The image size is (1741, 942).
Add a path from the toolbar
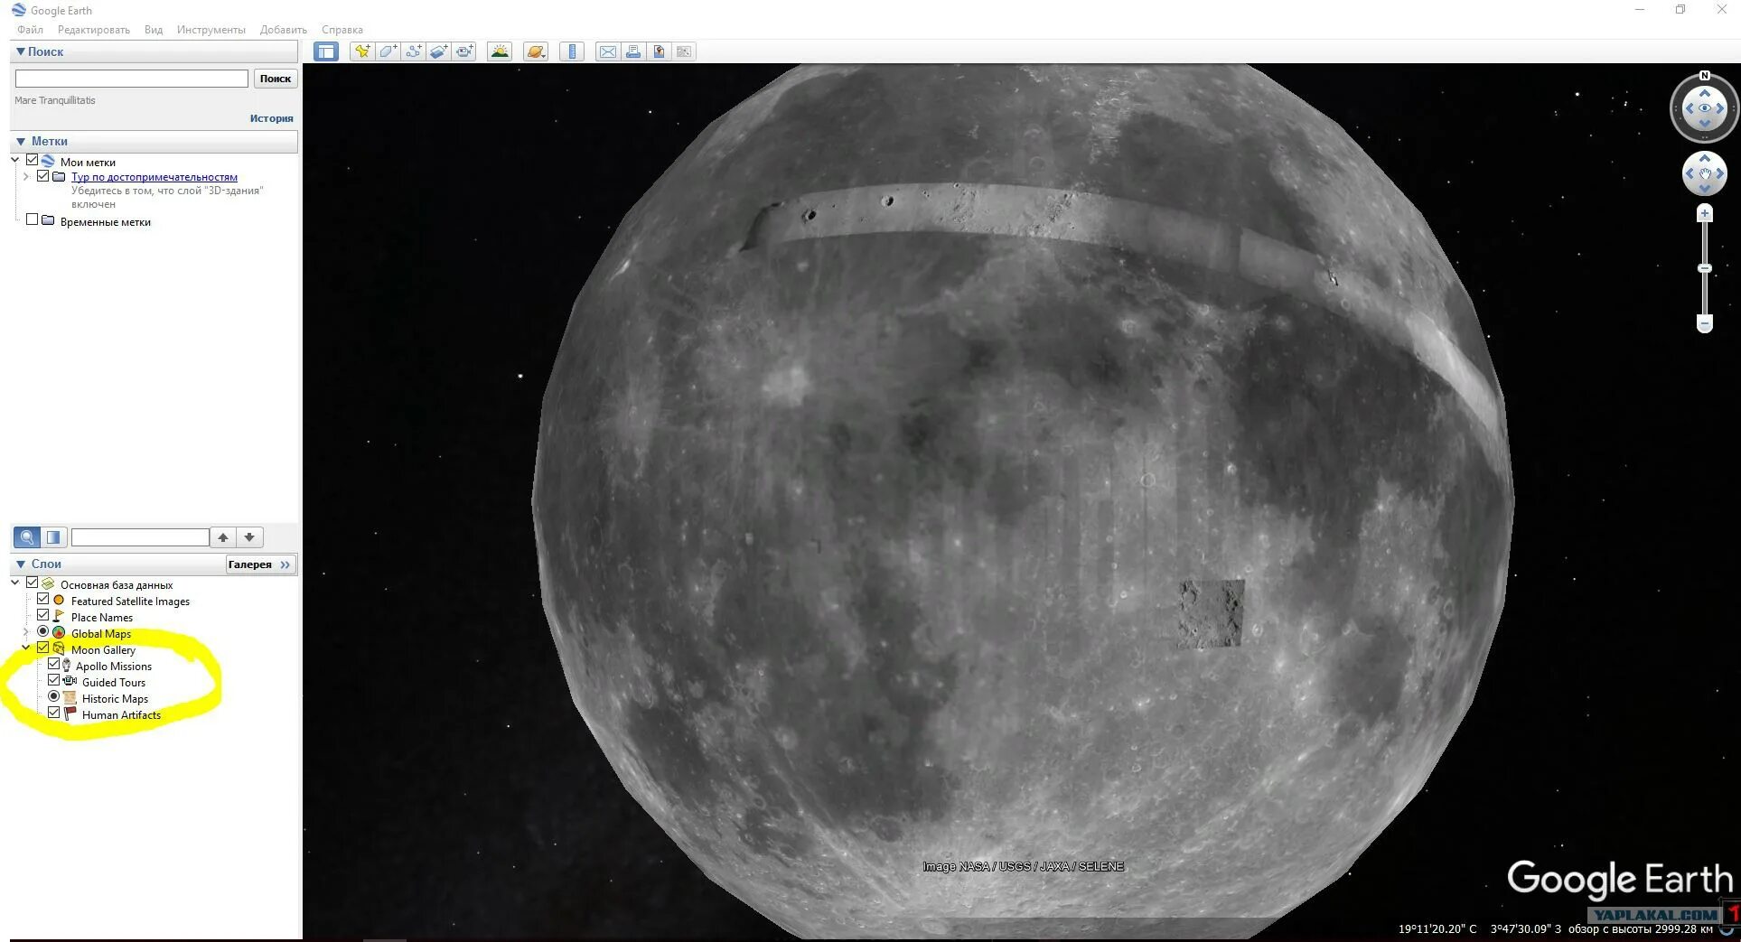pyautogui.click(x=413, y=51)
